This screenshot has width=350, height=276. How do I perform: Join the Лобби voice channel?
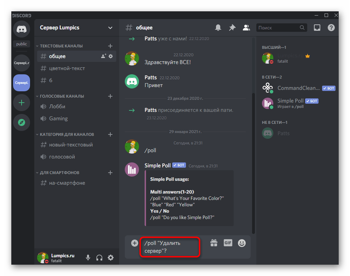pyautogui.click(x=57, y=107)
